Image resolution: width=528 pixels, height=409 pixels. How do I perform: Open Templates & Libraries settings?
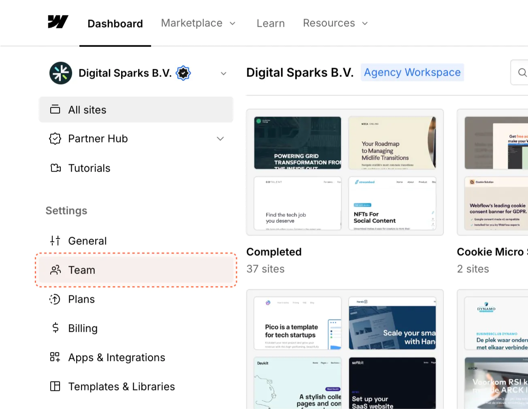(136, 386)
